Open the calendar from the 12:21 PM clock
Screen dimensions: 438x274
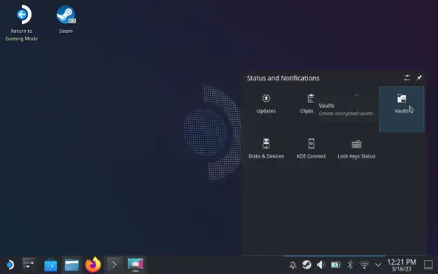tap(401, 265)
